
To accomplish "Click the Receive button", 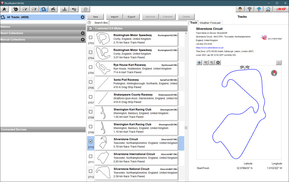I will (150, 17).
